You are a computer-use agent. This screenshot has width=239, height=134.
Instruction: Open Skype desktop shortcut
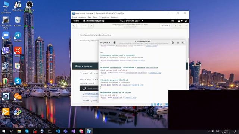click(x=18, y=82)
